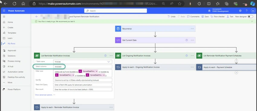Viewport: 257px width, 111px height.
Task: Collapse the left navigation hamburger menu
Action: point(4,17)
